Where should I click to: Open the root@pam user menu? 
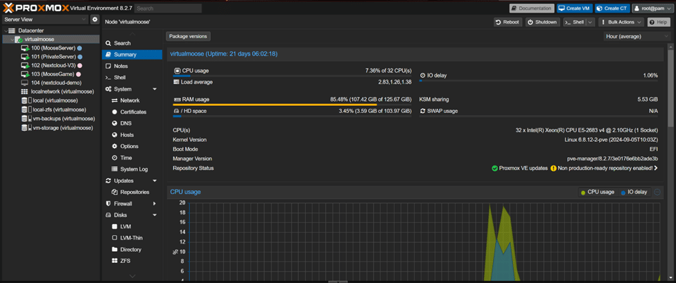(652, 8)
